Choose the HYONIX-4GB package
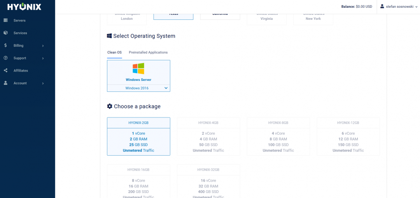The width and height of the screenshot is (420, 198). pyautogui.click(x=208, y=136)
